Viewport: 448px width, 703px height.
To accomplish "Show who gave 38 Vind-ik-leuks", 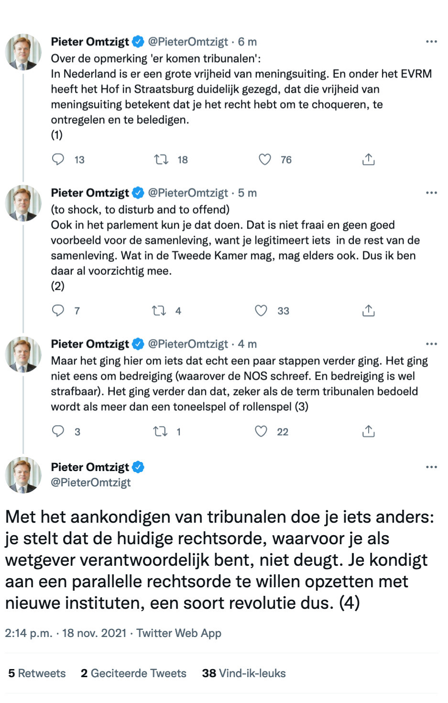I will (244, 673).
